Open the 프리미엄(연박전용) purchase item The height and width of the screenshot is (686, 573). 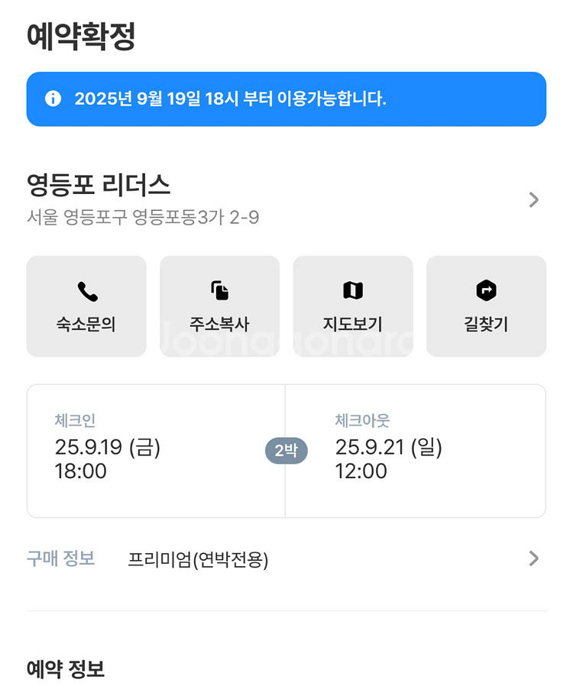(198, 561)
